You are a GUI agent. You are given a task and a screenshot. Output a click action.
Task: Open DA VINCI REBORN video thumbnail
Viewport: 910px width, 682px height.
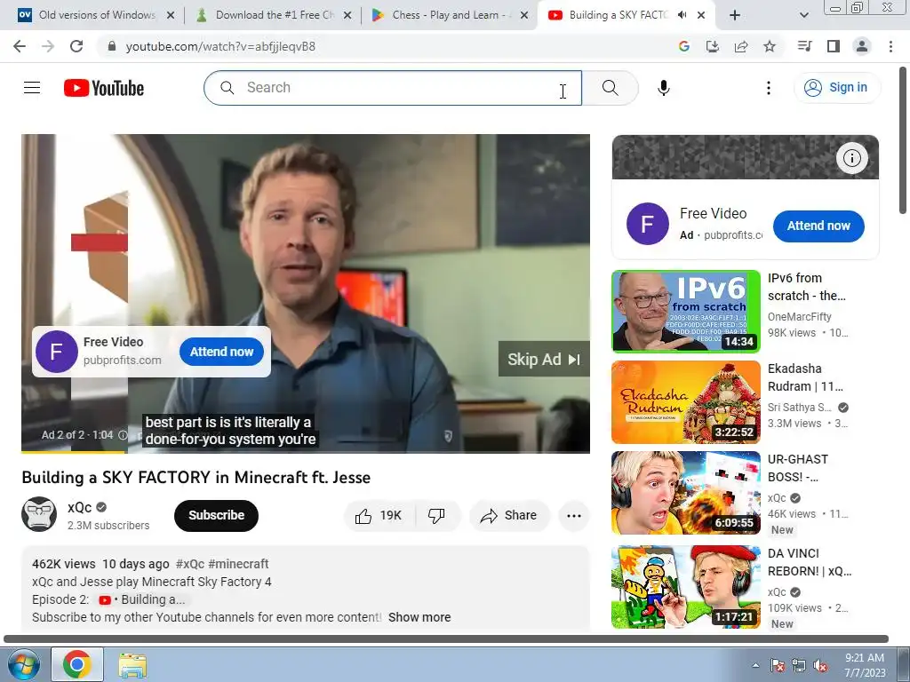685,586
